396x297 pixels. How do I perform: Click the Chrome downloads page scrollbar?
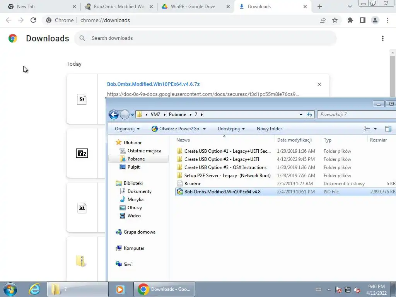(x=392, y=76)
